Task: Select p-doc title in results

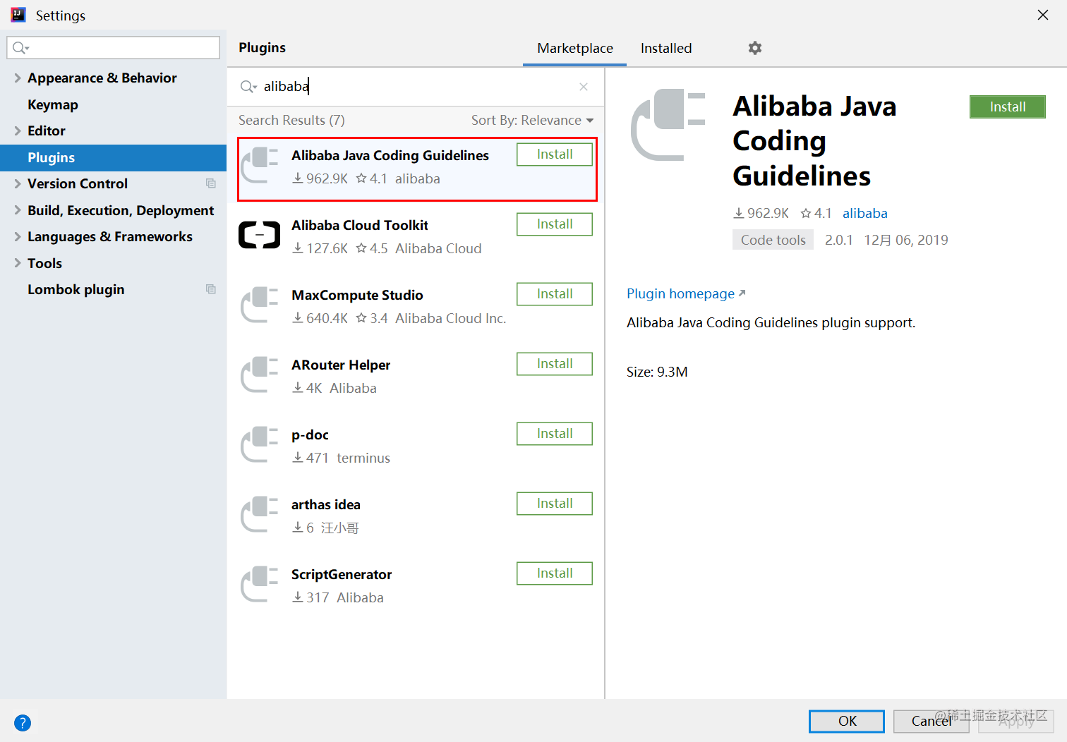Action: (310, 434)
